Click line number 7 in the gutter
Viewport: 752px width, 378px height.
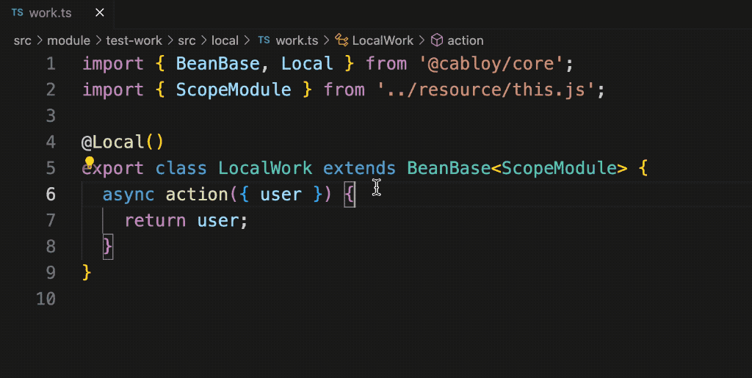click(51, 220)
